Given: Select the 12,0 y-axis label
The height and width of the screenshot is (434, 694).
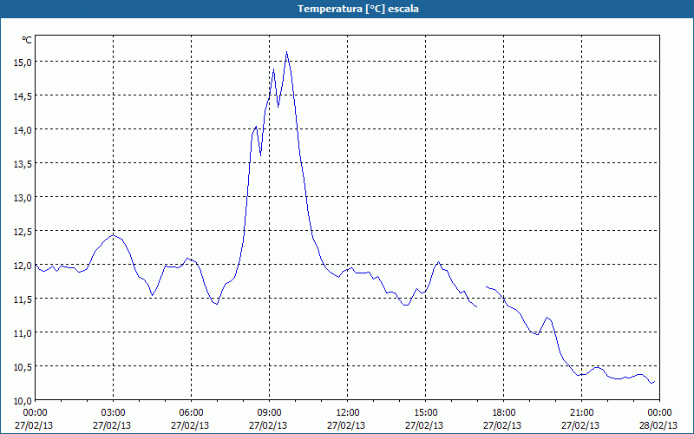Looking at the screenshot, I should coord(23,266).
